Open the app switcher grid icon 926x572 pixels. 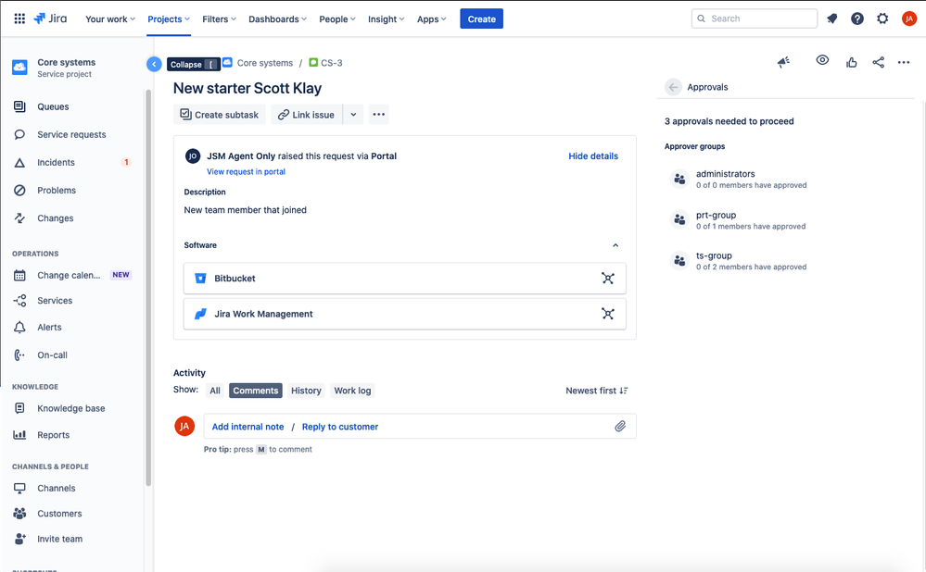point(19,19)
